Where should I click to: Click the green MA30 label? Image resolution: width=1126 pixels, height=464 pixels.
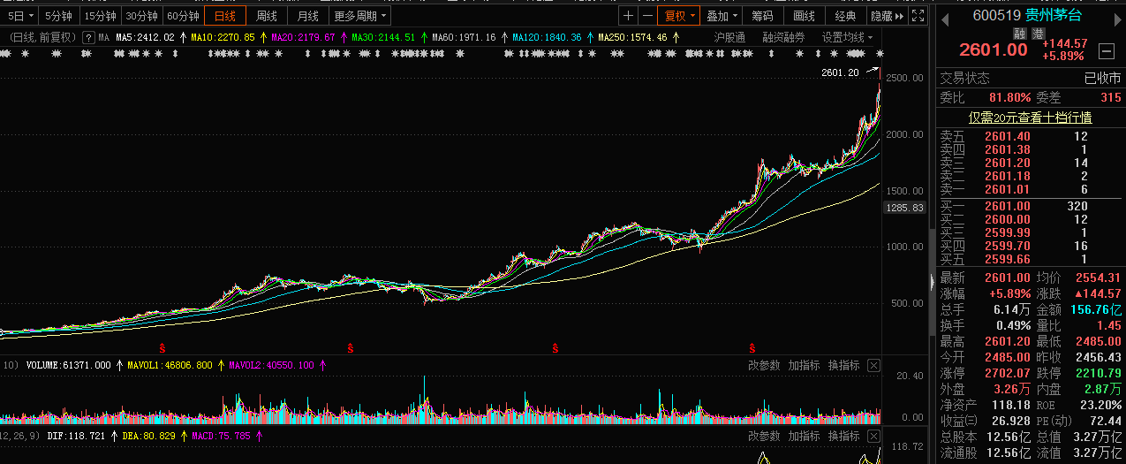coord(383,38)
